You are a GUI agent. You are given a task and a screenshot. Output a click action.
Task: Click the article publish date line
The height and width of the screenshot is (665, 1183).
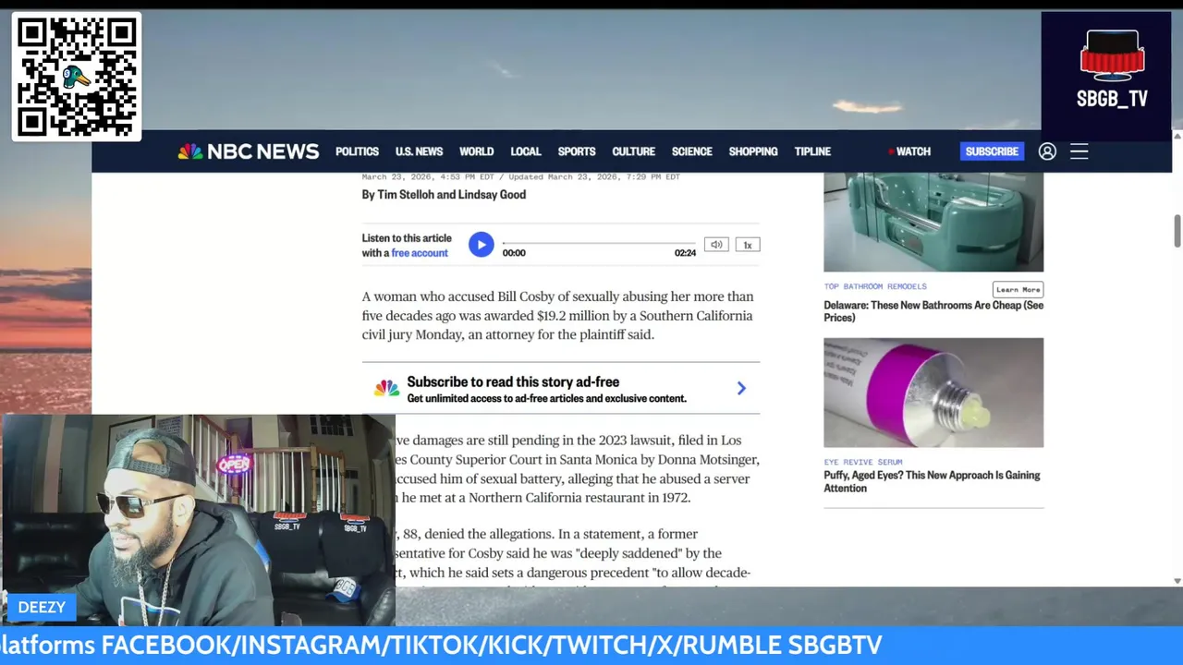[x=520, y=176]
